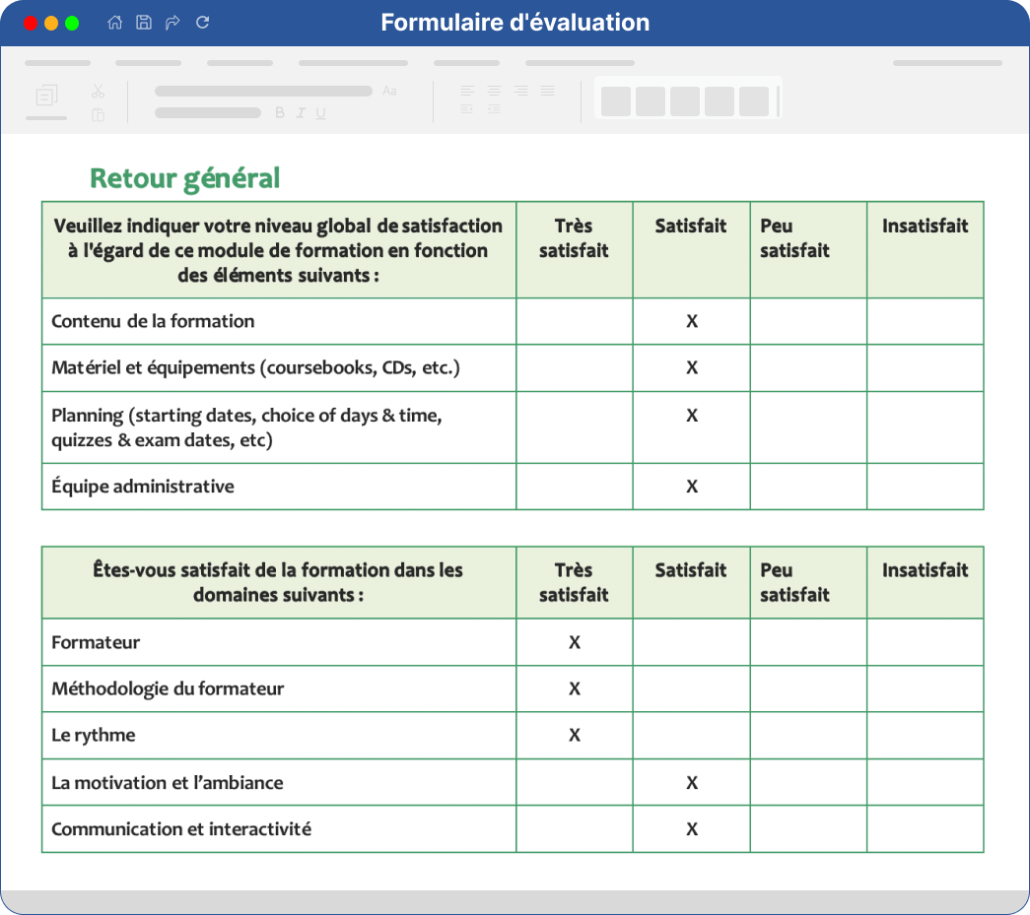Click the X in 'Méthodologie du formateur' row
Screen dimensions: 1030x915
(x=575, y=688)
